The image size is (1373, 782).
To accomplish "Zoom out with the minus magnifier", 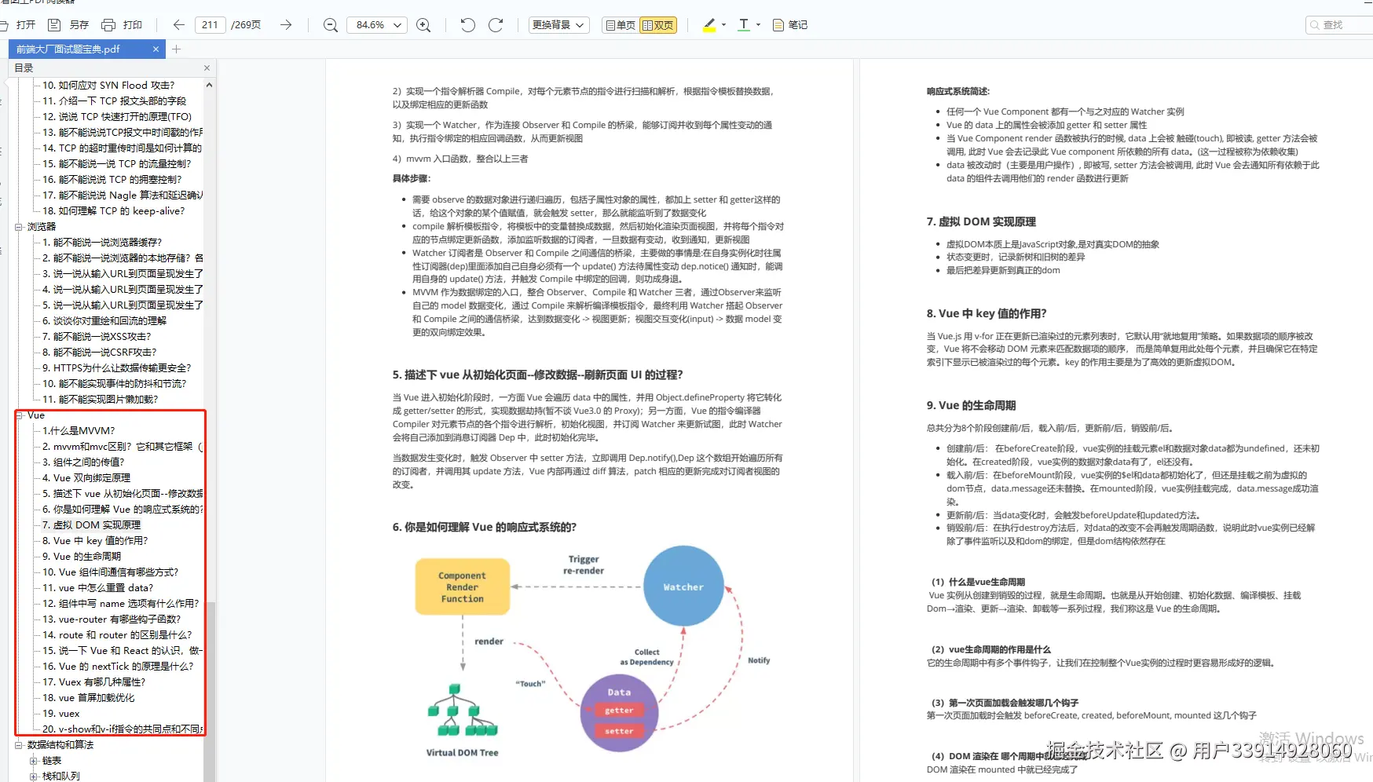I will point(331,25).
